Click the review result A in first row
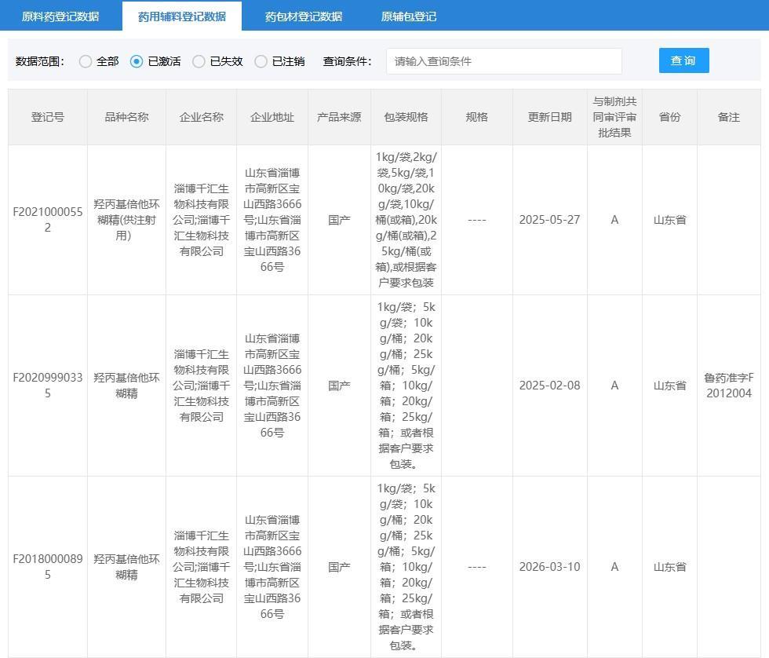The width and height of the screenshot is (769, 658). 614,220
